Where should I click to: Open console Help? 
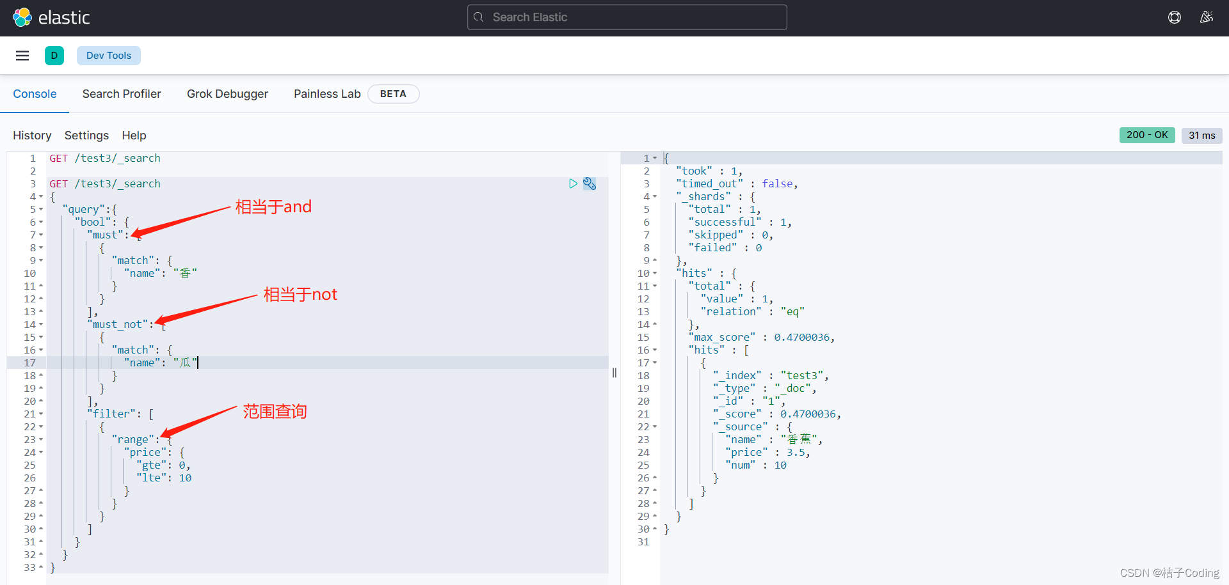pyautogui.click(x=134, y=136)
